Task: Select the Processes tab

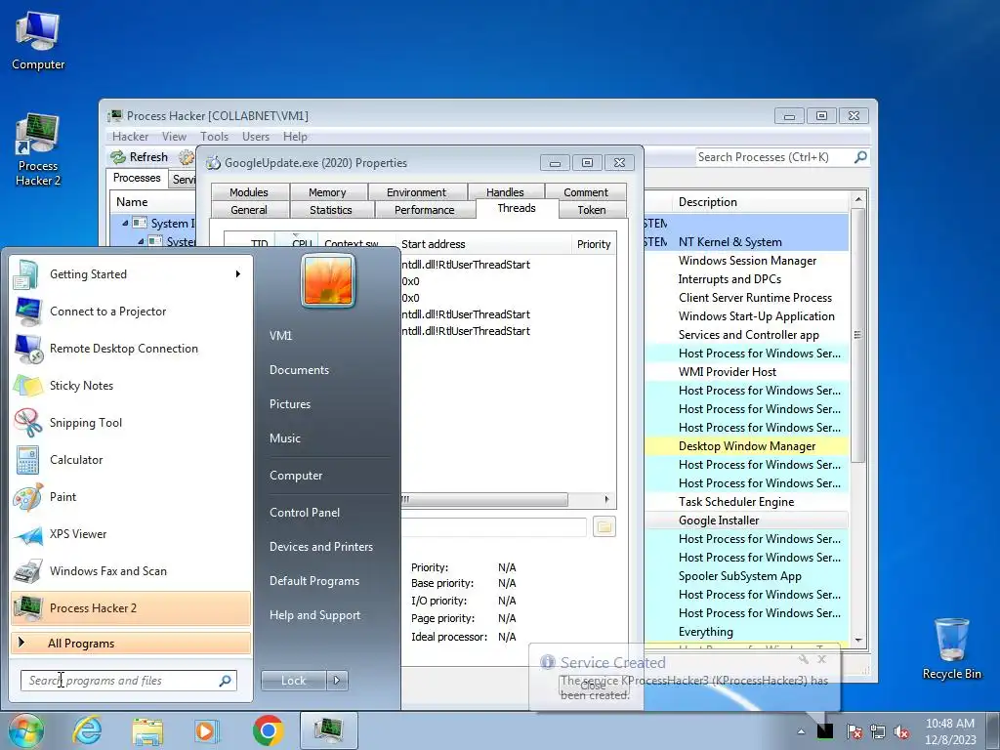Action: pyautogui.click(x=137, y=178)
